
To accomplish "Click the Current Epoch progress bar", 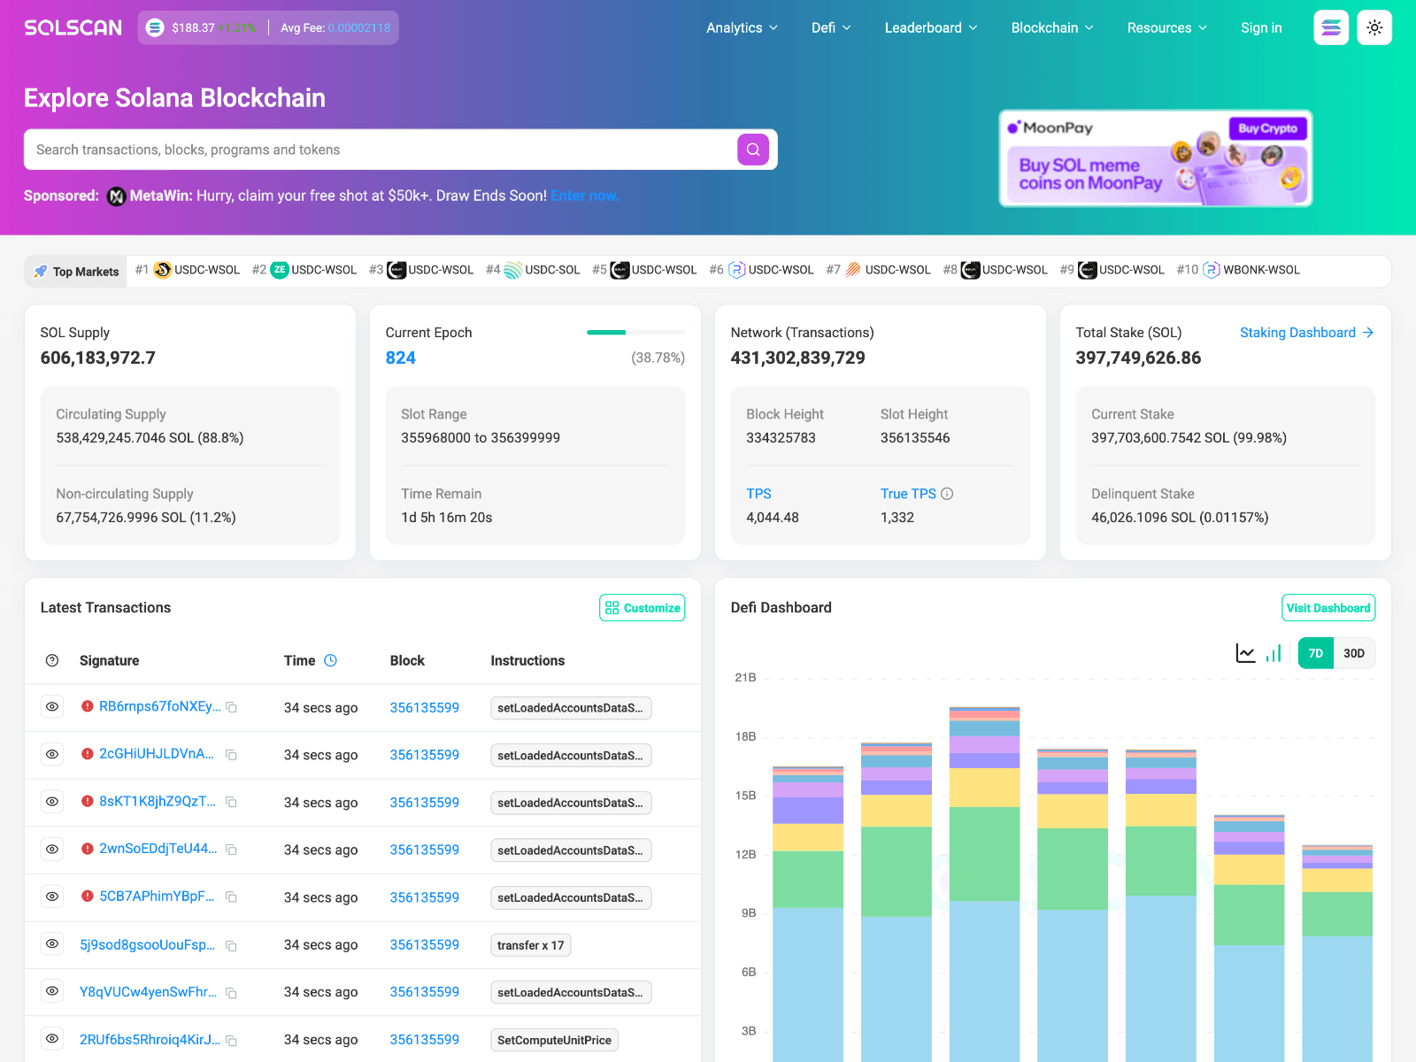I will click(635, 333).
